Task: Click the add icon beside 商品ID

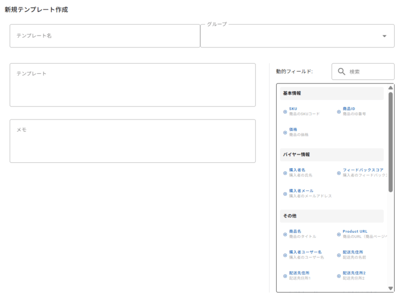Action: 339,111
